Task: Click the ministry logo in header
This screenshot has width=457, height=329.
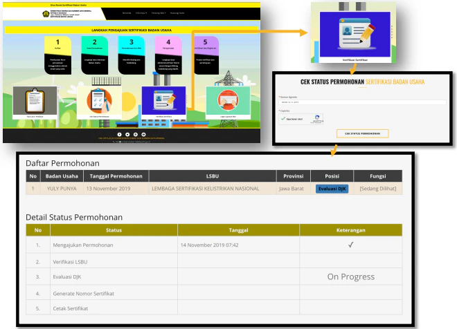Action: [46, 13]
